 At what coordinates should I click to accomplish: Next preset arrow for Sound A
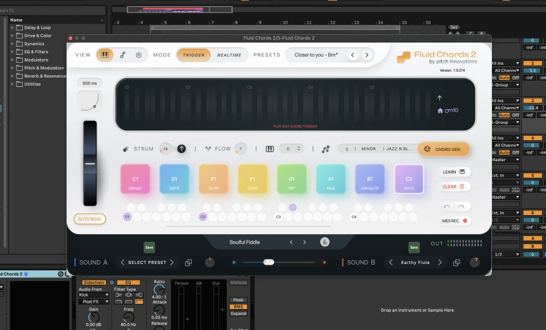pos(171,262)
